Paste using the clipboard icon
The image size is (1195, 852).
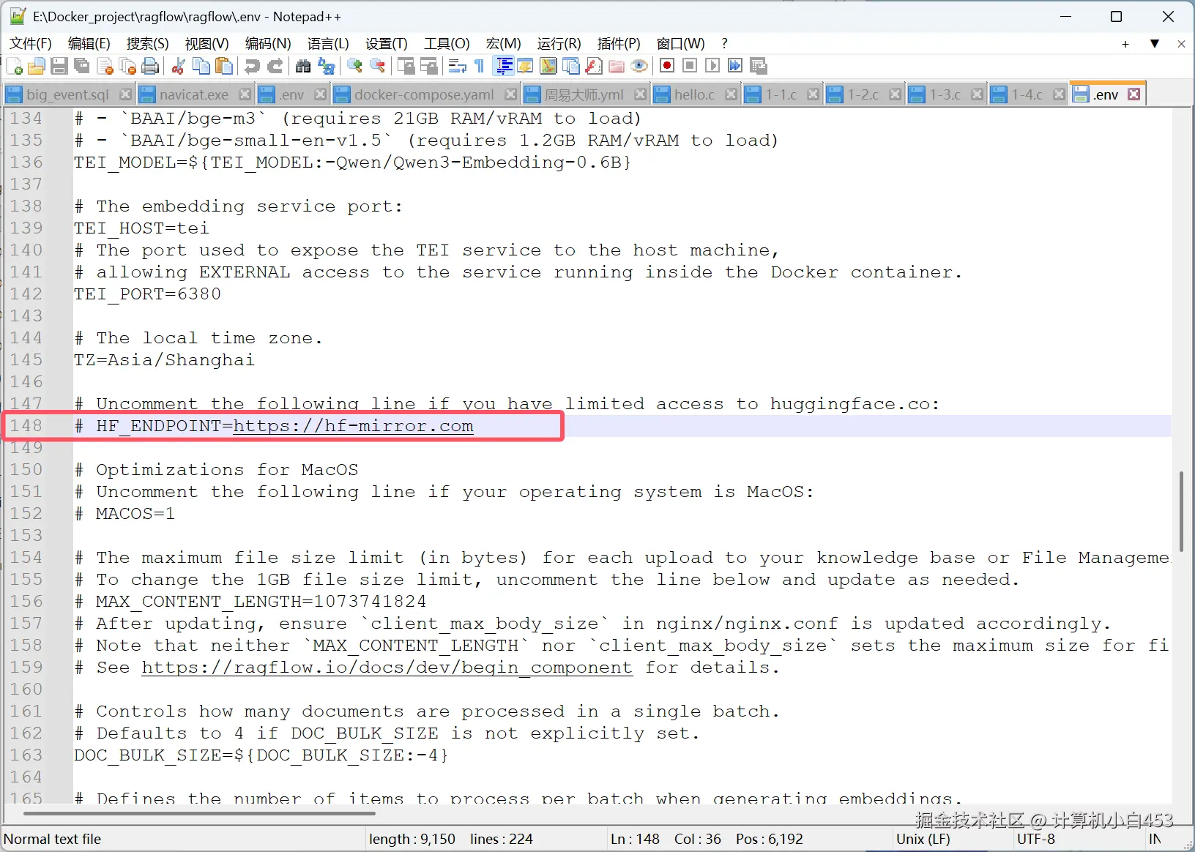click(x=224, y=67)
